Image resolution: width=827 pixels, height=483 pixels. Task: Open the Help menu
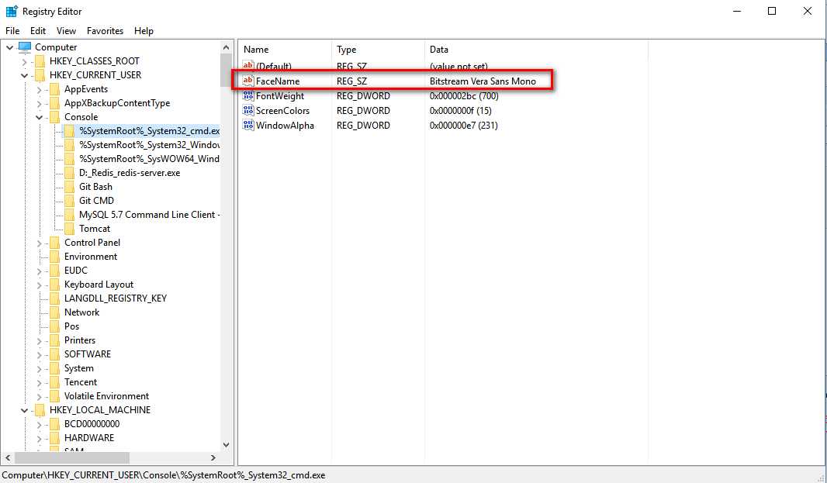[x=144, y=30]
